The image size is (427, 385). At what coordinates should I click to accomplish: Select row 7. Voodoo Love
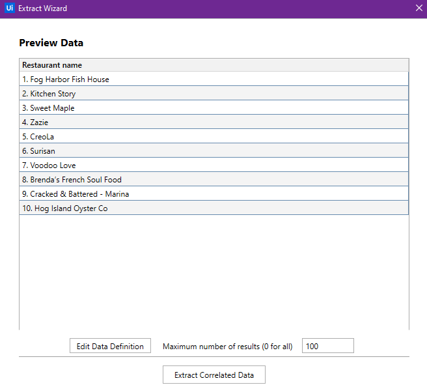coord(213,165)
